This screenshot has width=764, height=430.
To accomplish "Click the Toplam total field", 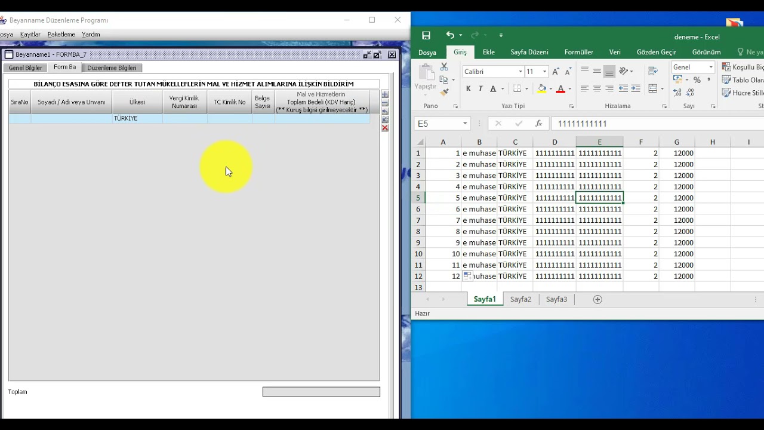I will click(x=321, y=392).
